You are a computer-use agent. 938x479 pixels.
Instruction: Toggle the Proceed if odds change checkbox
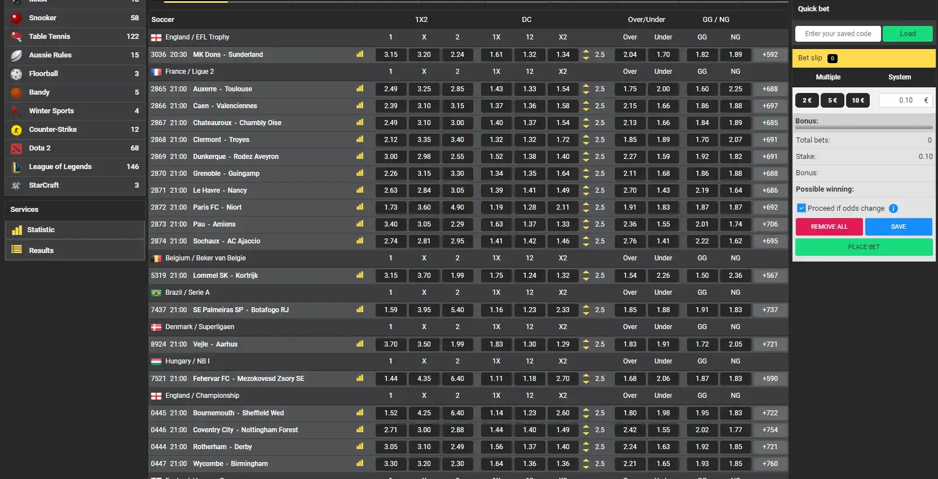[x=801, y=209]
